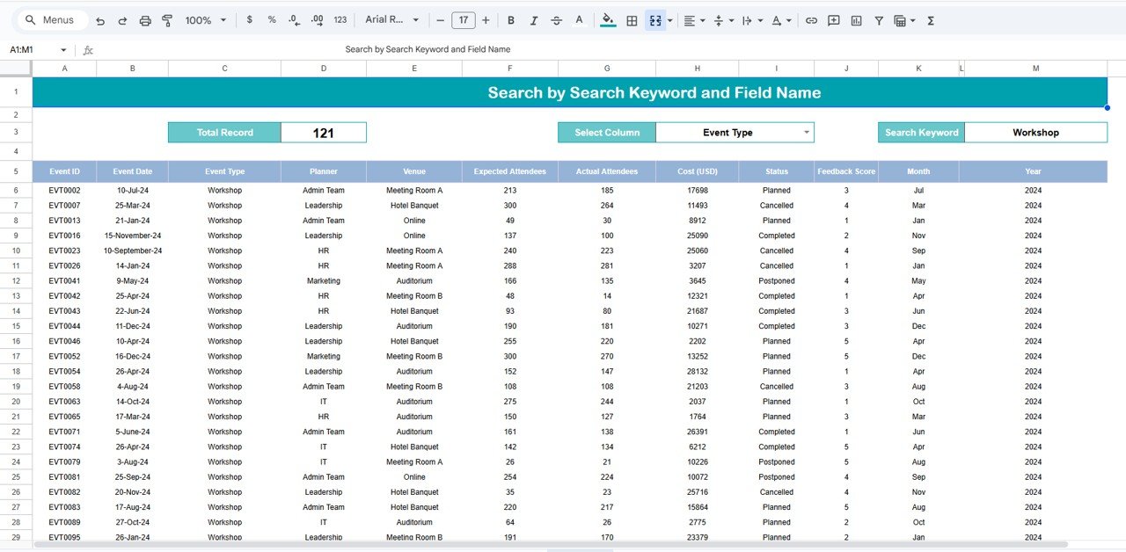
Task: Click the Event Type column header
Action: [x=224, y=171]
